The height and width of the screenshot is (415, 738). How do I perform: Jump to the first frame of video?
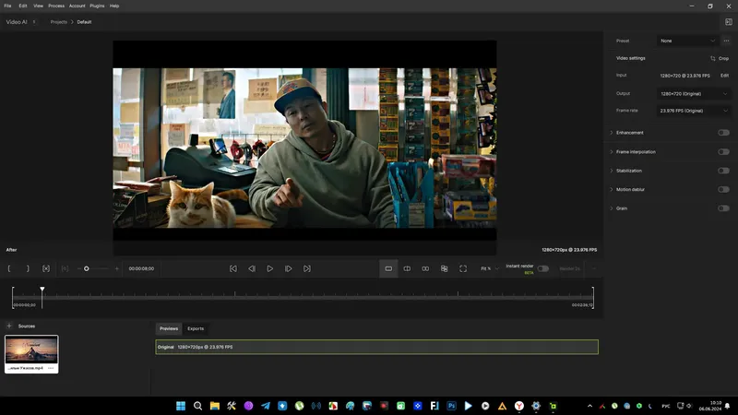(x=232, y=268)
